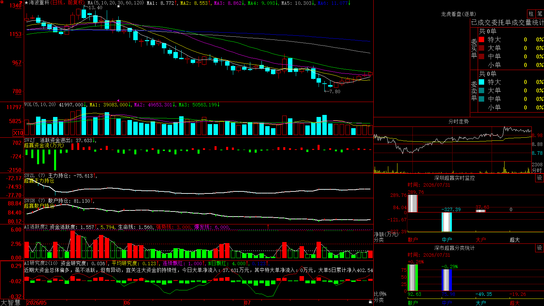This screenshot has height=306, width=544.
Task: Open 设 settings for 深圳超赢实时监控
Action: tap(540, 178)
